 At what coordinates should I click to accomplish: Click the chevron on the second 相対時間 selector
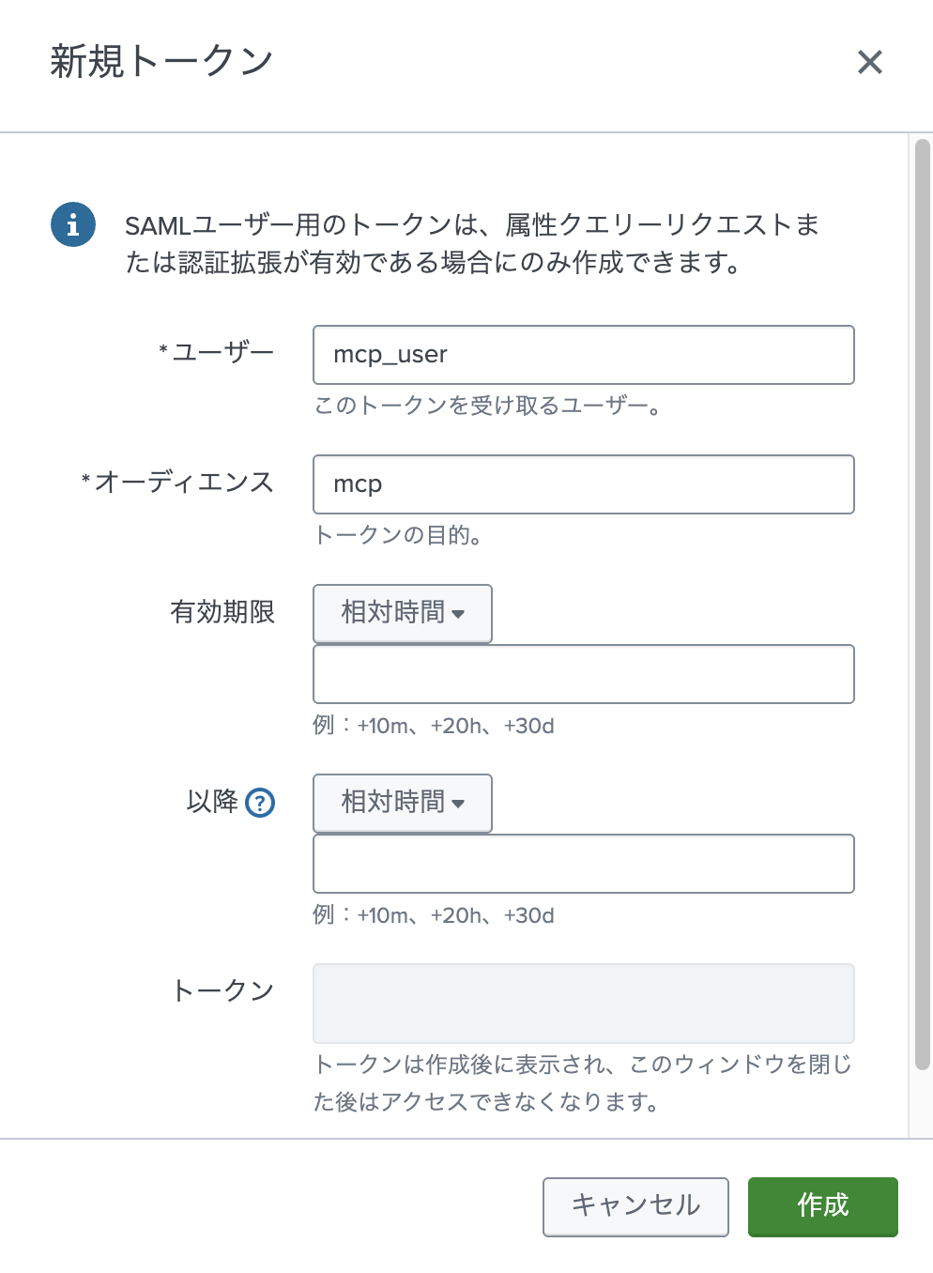point(459,805)
